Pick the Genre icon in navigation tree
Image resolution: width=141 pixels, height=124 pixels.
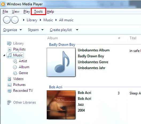(15, 73)
